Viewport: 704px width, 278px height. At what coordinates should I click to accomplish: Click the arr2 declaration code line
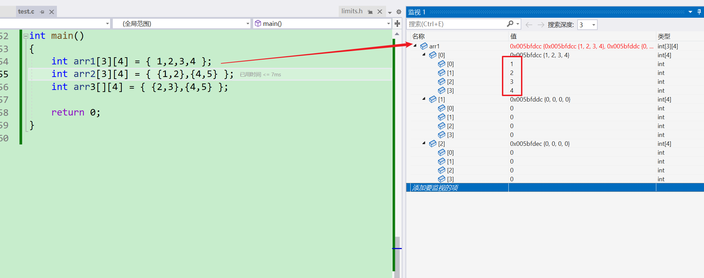[x=142, y=74]
